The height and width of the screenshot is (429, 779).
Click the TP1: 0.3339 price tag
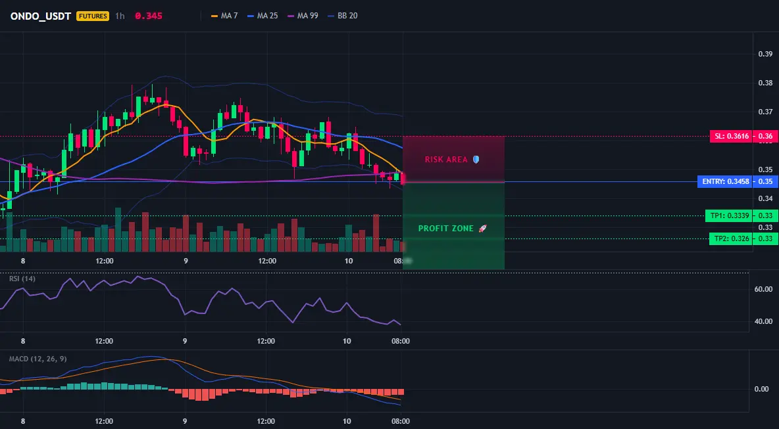coord(728,215)
